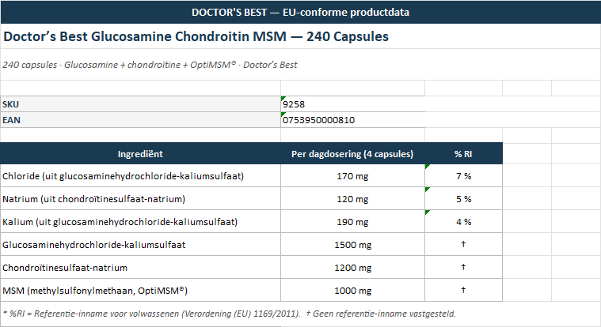Select the 1500 mg glucosamine dosage cell

coord(352,245)
